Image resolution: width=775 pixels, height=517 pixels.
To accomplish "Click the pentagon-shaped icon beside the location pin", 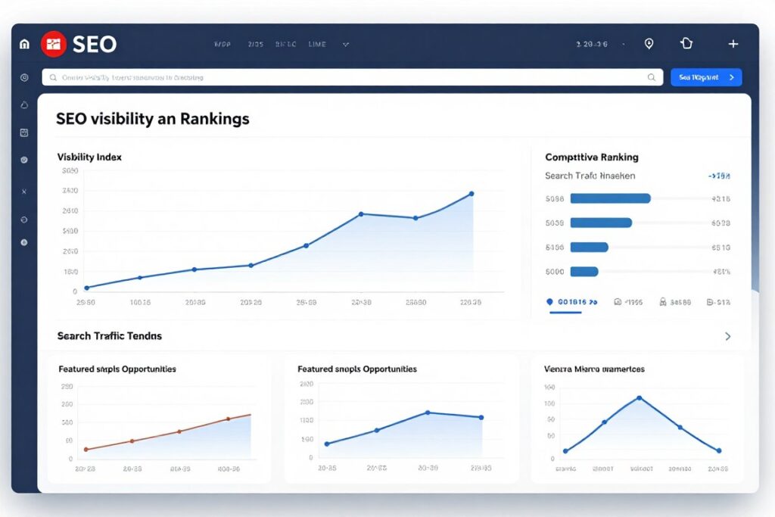I will [x=686, y=43].
